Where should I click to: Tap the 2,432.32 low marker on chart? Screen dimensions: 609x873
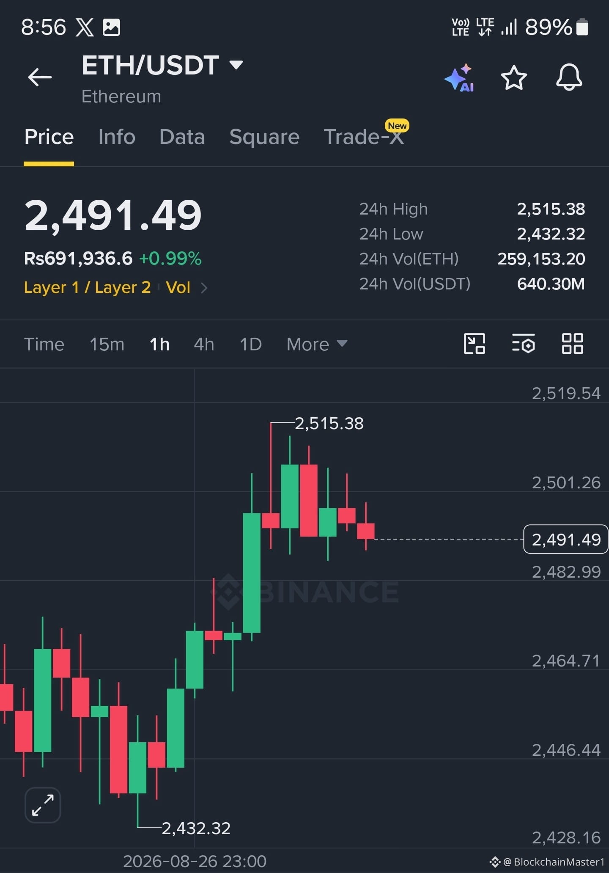tap(196, 828)
